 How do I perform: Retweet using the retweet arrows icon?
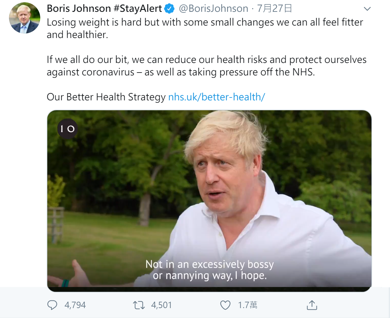(x=139, y=305)
